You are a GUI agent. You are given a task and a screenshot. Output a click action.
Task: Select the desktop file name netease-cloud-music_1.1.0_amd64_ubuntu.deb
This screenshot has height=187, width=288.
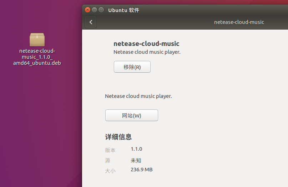(37, 57)
